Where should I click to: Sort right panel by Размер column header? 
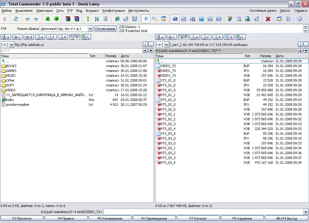click(266, 56)
